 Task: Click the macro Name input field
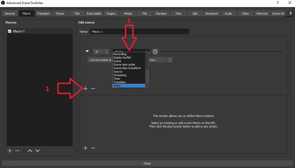(x=139, y=32)
